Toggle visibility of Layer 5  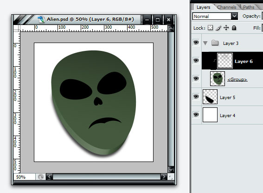196,97
